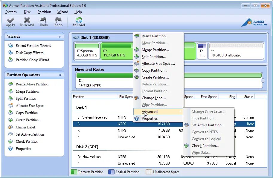The image size is (273, 178).
Task: Click Split Partition icon in context menu
Action: 137,56
